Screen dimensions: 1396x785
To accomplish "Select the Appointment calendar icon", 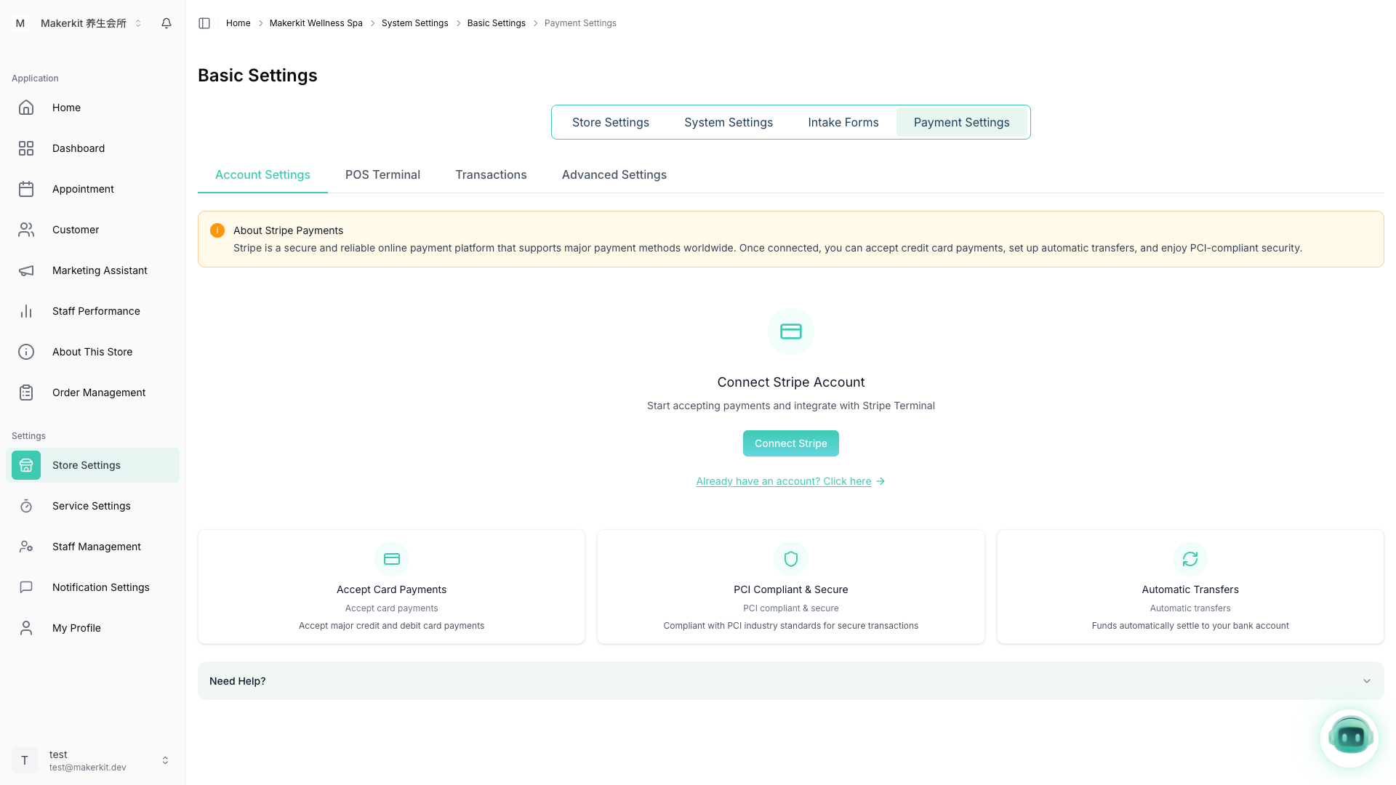I will (x=26, y=189).
